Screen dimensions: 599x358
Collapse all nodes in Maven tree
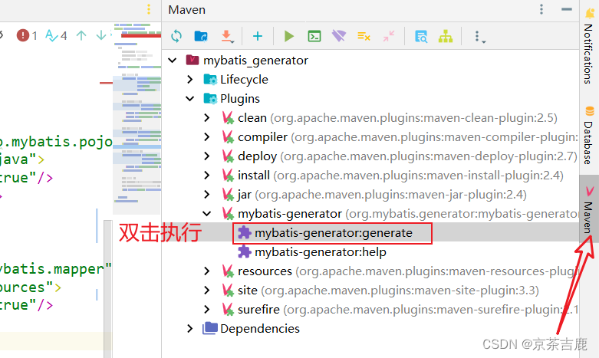pos(389,36)
